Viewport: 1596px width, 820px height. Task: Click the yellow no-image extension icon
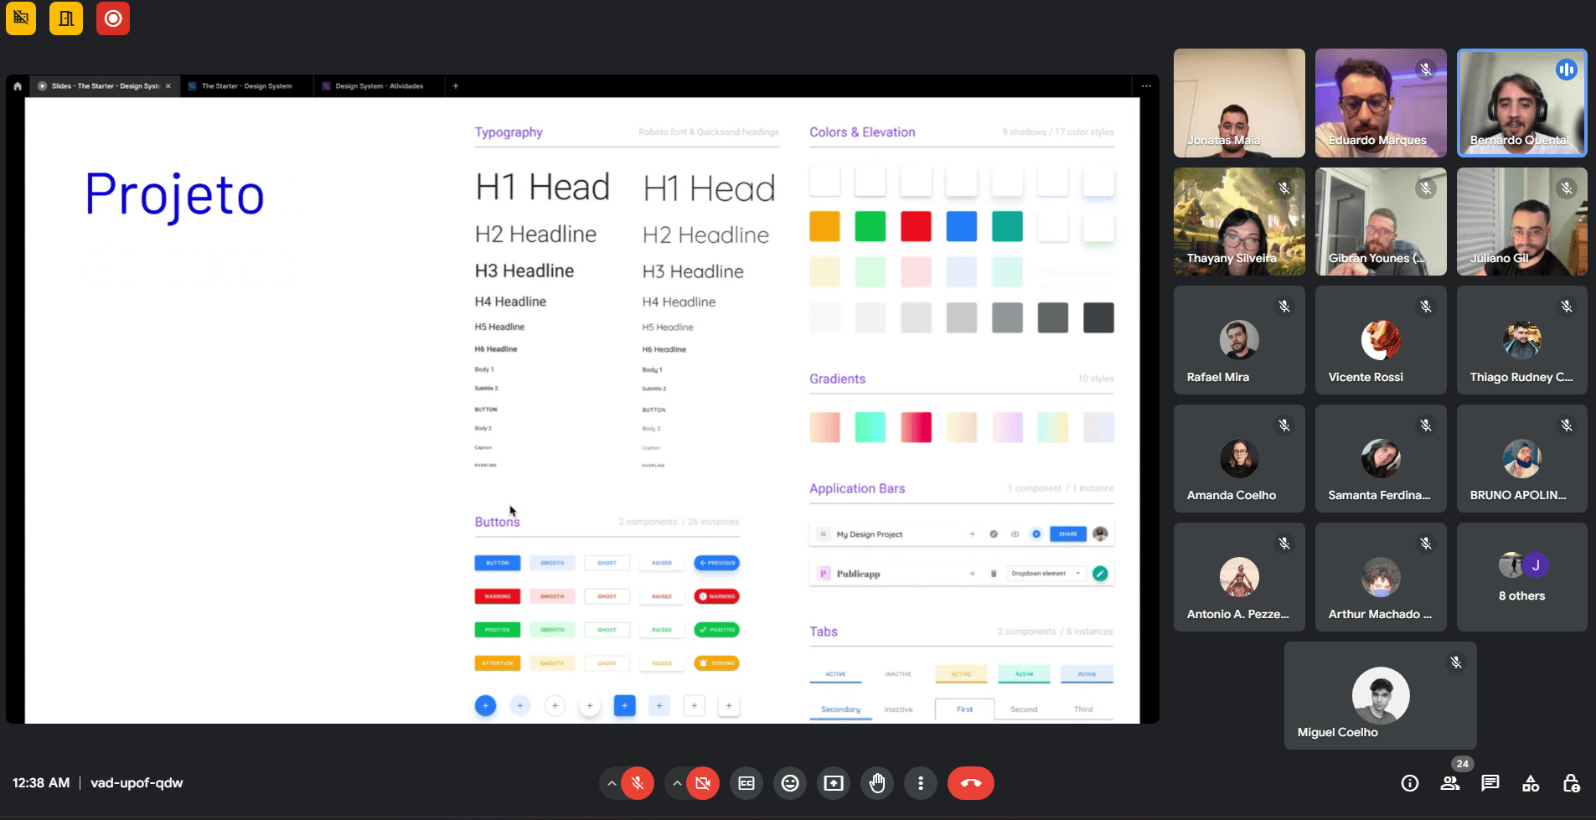pyautogui.click(x=21, y=18)
